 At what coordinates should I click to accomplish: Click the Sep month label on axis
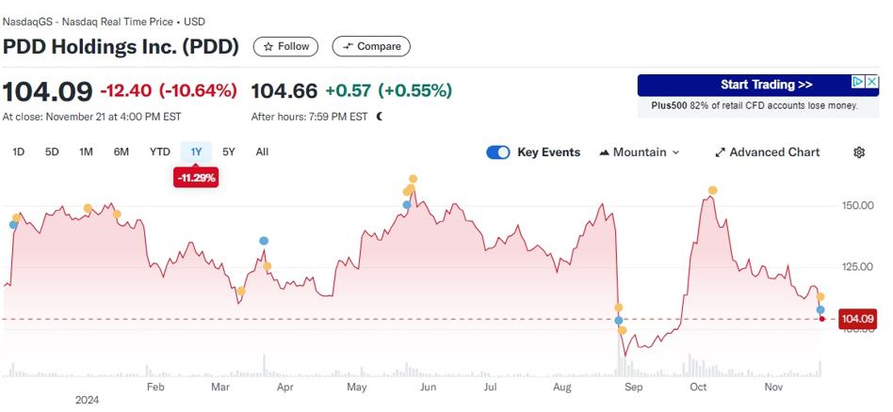(633, 388)
